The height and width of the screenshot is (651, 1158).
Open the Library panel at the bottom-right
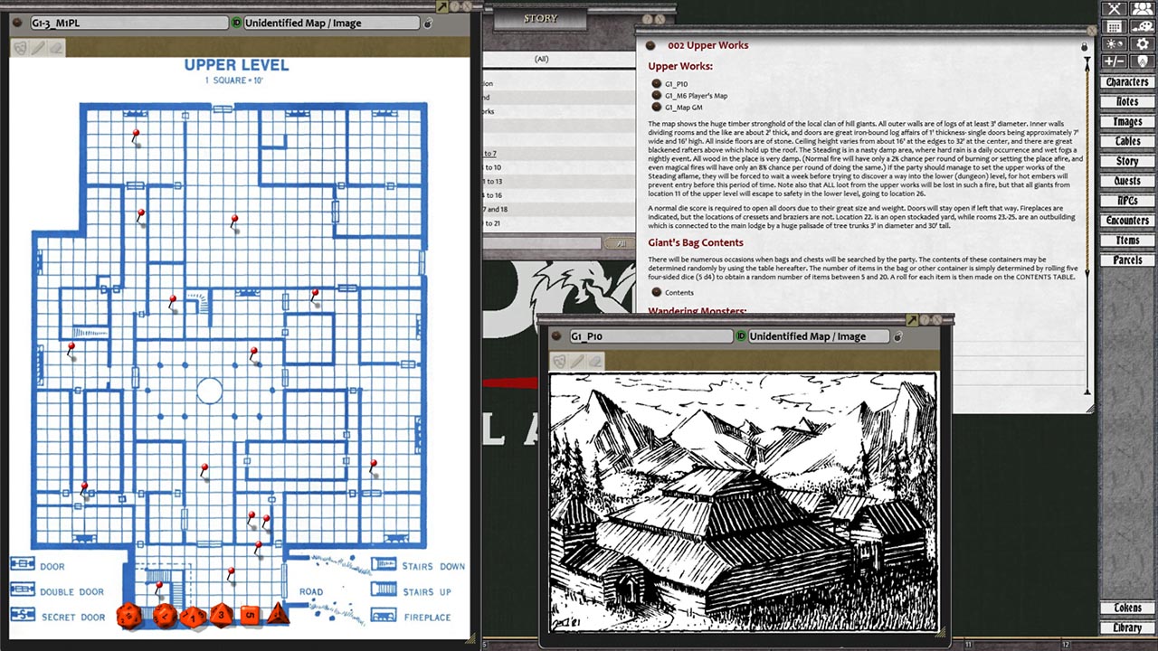click(1126, 627)
